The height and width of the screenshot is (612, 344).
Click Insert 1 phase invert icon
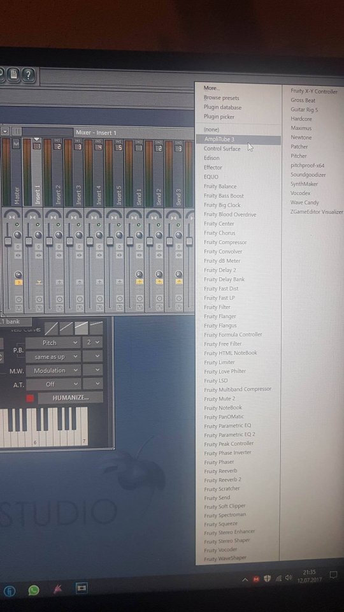pos(39,247)
